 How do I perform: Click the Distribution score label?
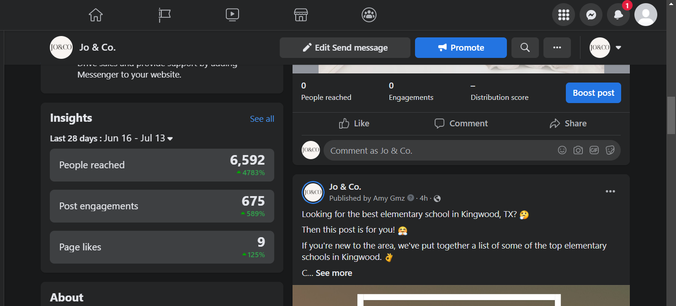click(500, 97)
